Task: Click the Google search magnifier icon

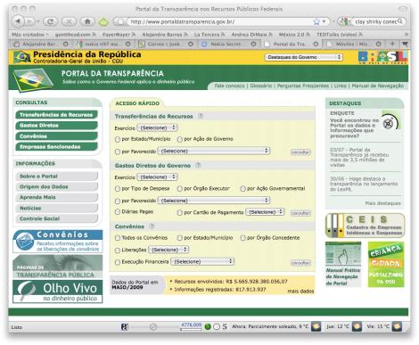Action: pyautogui.click(x=400, y=21)
